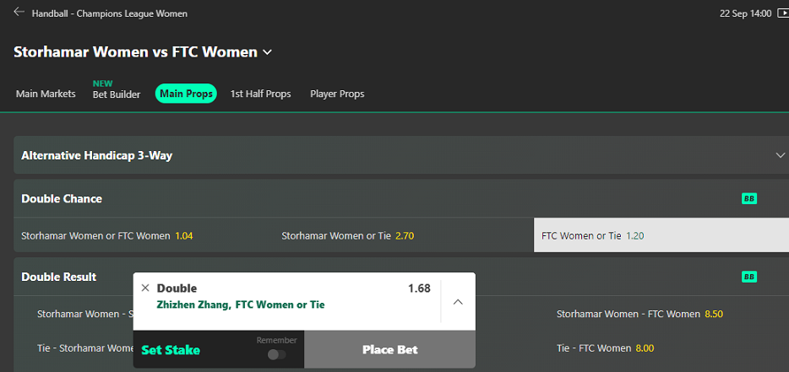Click the back arrow icon

pos(19,12)
